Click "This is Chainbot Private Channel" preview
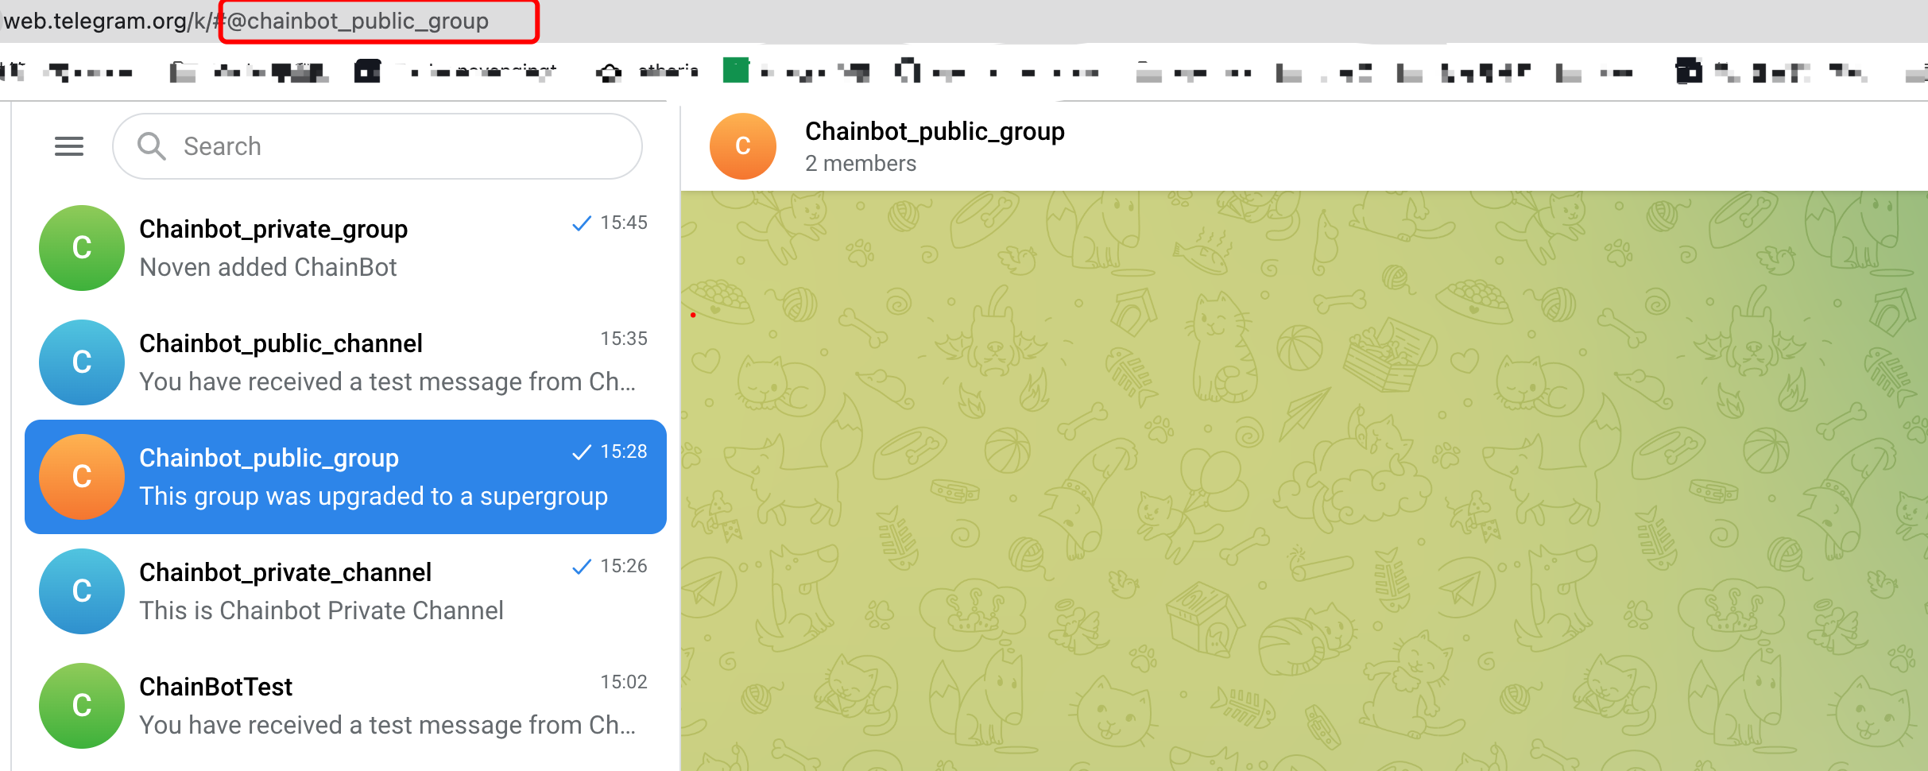Image resolution: width=1928 pixels, height=771 pixels. point(321,610)
